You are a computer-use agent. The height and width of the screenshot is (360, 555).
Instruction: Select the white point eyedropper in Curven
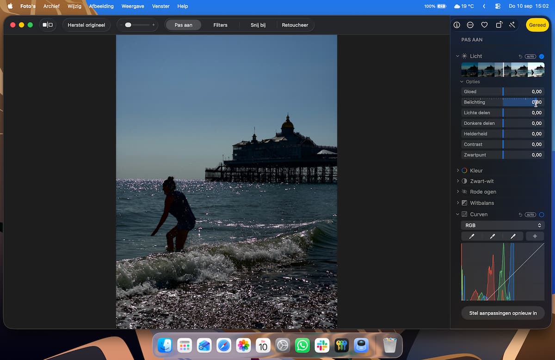click(513, 236)
